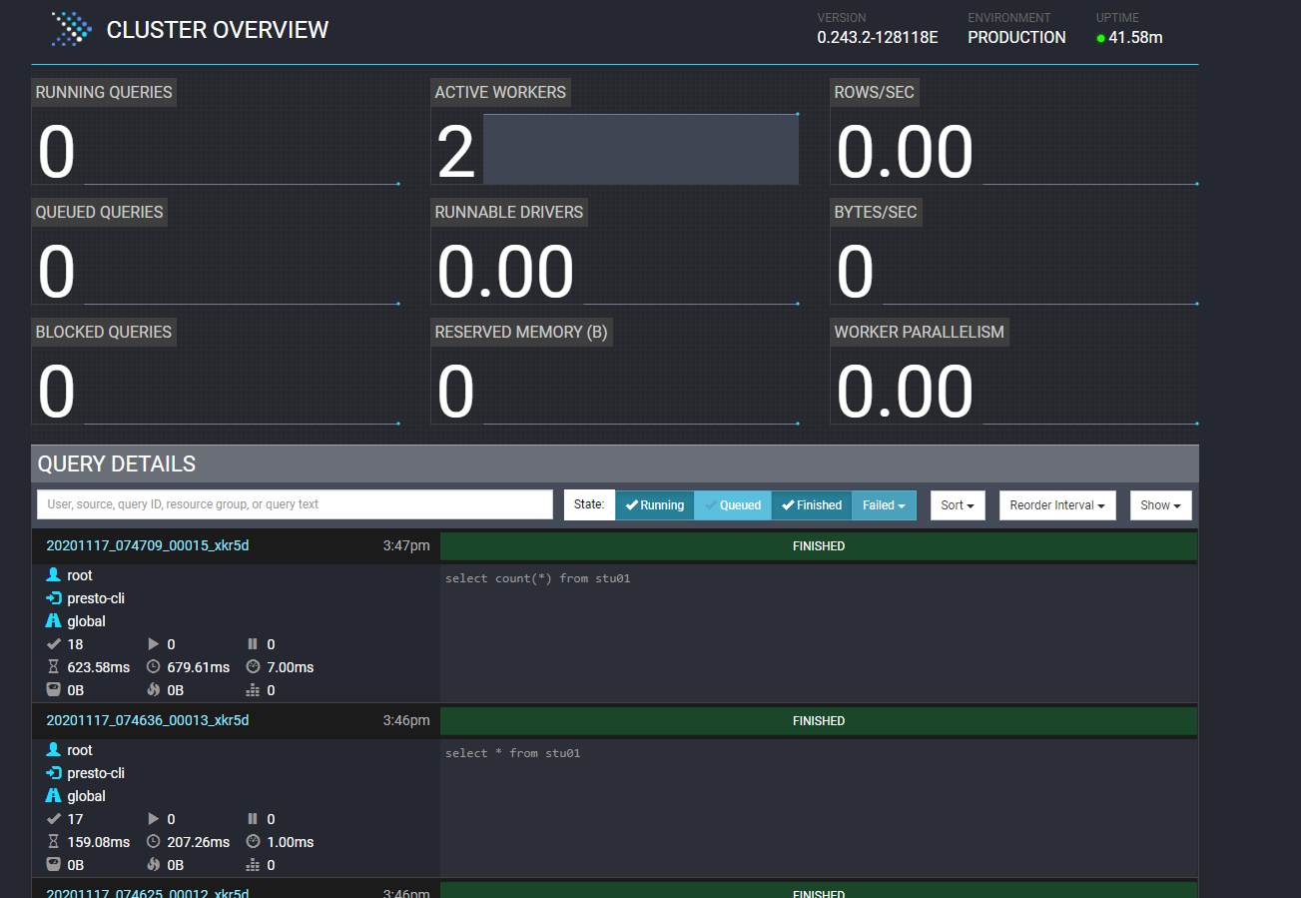Click resource group icon beside global in query 00013
Screen dimensions: 1301x898
pos(54,796)
